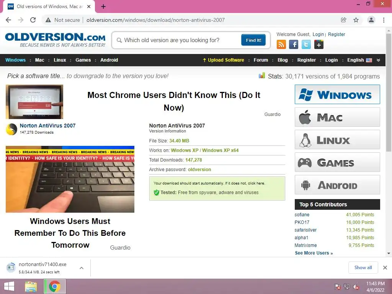392x294 pixels.
Task: Click the Login link beside Welcome Guest
Action: point(318,34)
